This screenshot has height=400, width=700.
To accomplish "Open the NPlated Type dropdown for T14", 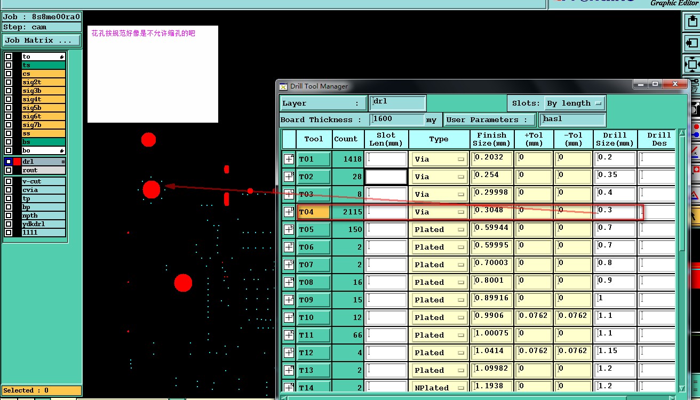I will [439, 387].
